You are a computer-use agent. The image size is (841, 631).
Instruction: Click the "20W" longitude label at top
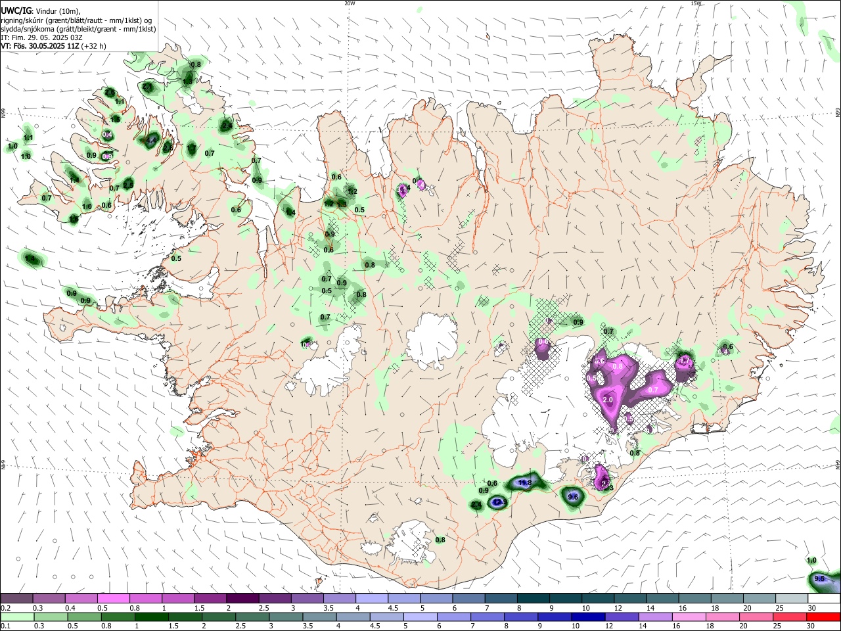[349, 3]
